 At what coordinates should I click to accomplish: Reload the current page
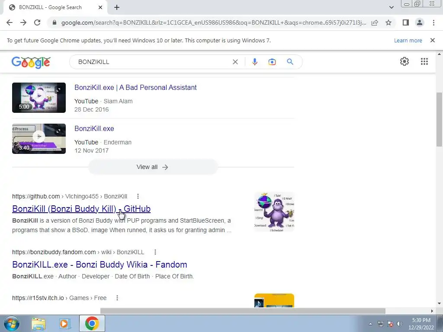pyautogui.click(x=37, y=22)
